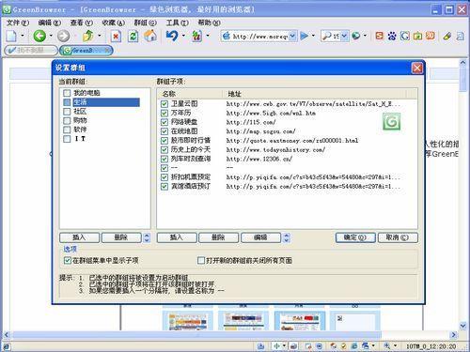The height and width of the screenshot is (352, 470).
Task: Expand the search box dropdown arrow
Action: [x=344, y=37]
